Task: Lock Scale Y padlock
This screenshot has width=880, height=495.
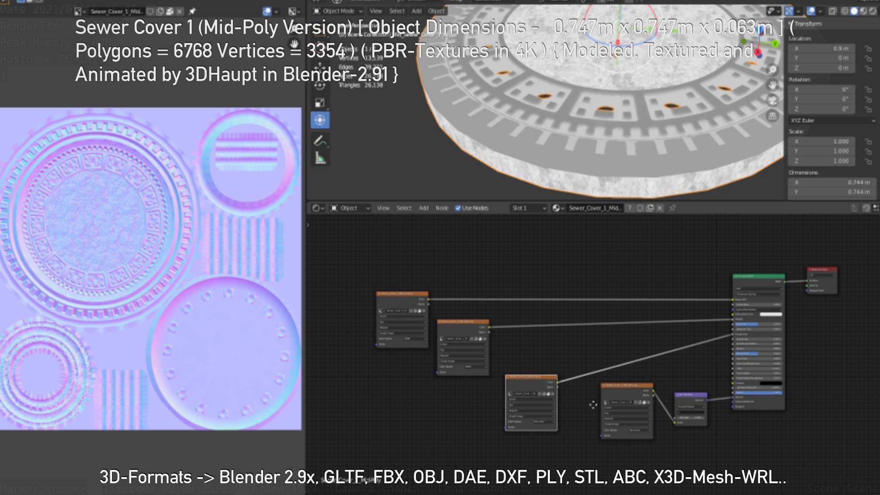Action: tap(868, 151)
